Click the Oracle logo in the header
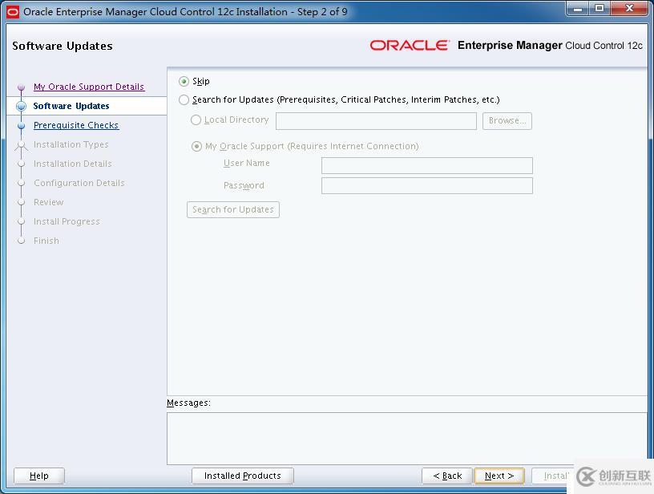 tap(410, 46)
